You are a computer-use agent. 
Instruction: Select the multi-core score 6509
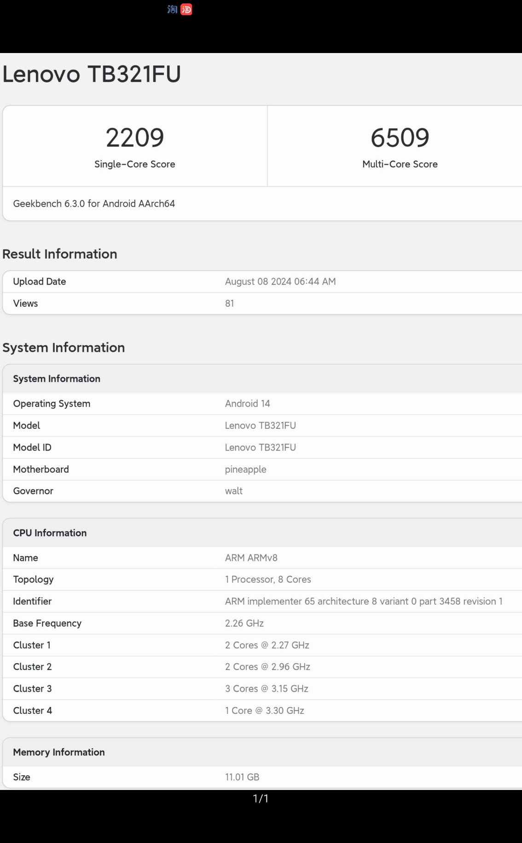[x=400, y=137]
